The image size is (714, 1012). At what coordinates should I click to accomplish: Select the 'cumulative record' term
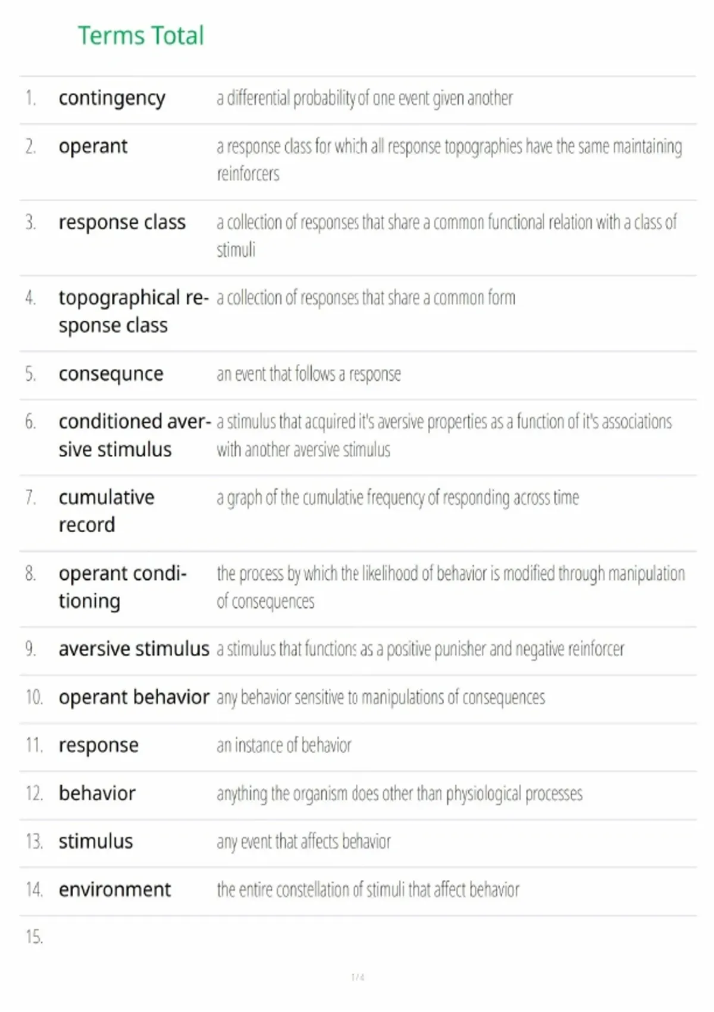(x=107, y=511)
